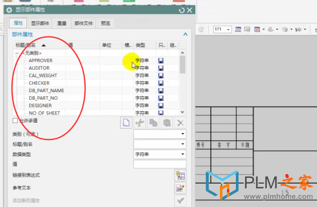Switch to the 部件文件 tab
The height and width of the screenshot is (207, 317).
pos(83,23)
